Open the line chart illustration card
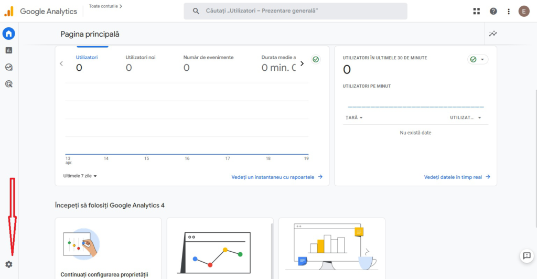 pyautogui.click(x=220, y=249)
